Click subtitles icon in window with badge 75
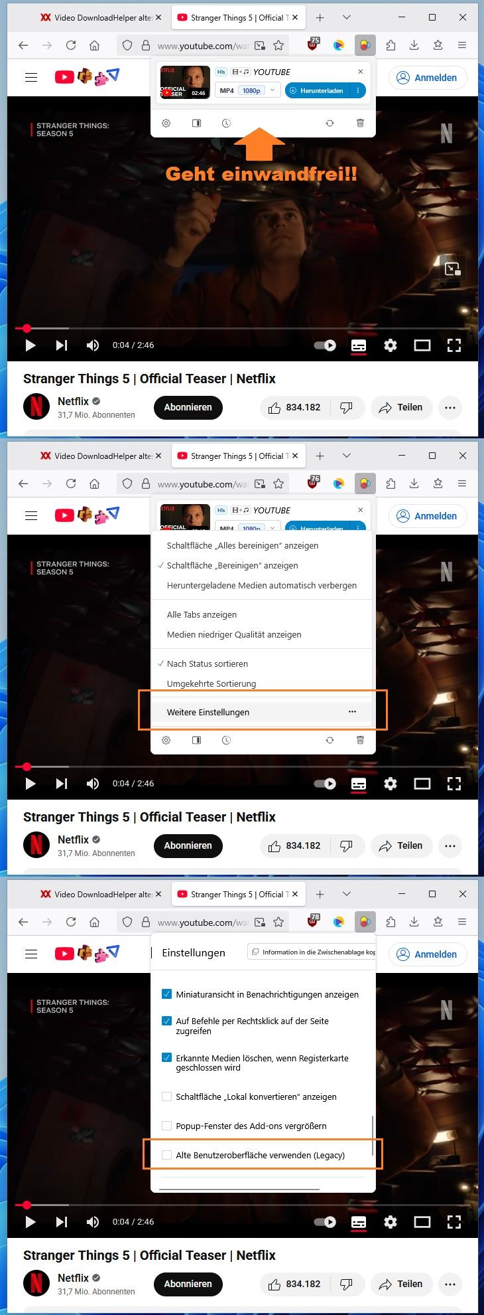Screen dimensions: 484x1315 pyautogui.click(x=359, y=345)
